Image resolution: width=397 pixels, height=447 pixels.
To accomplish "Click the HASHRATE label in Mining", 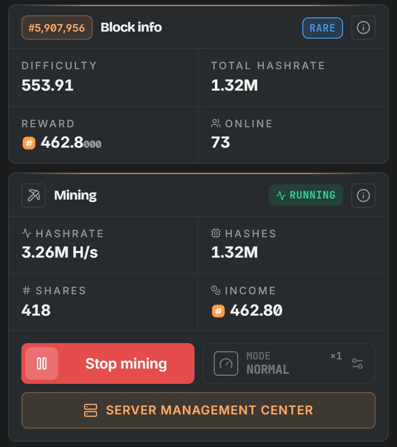I will pyautogui.click(x=70, y=234).
